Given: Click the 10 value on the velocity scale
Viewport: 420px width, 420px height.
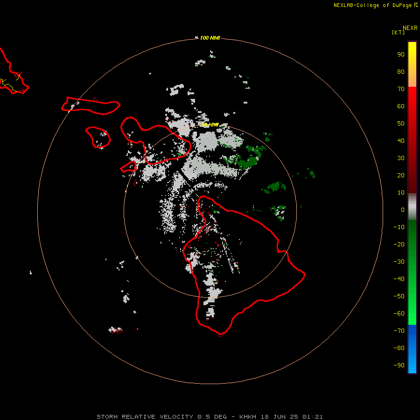Looking at the screenshot, I should (x=401, y=193).
